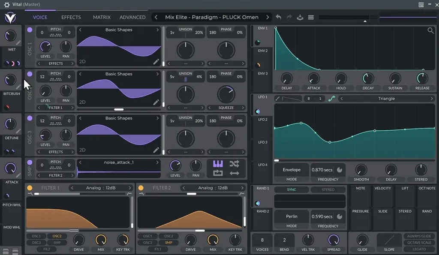The image size is (439, 255).
Task: Toggle SMP input on Filter 2
Action: click(x=168, y=243)
